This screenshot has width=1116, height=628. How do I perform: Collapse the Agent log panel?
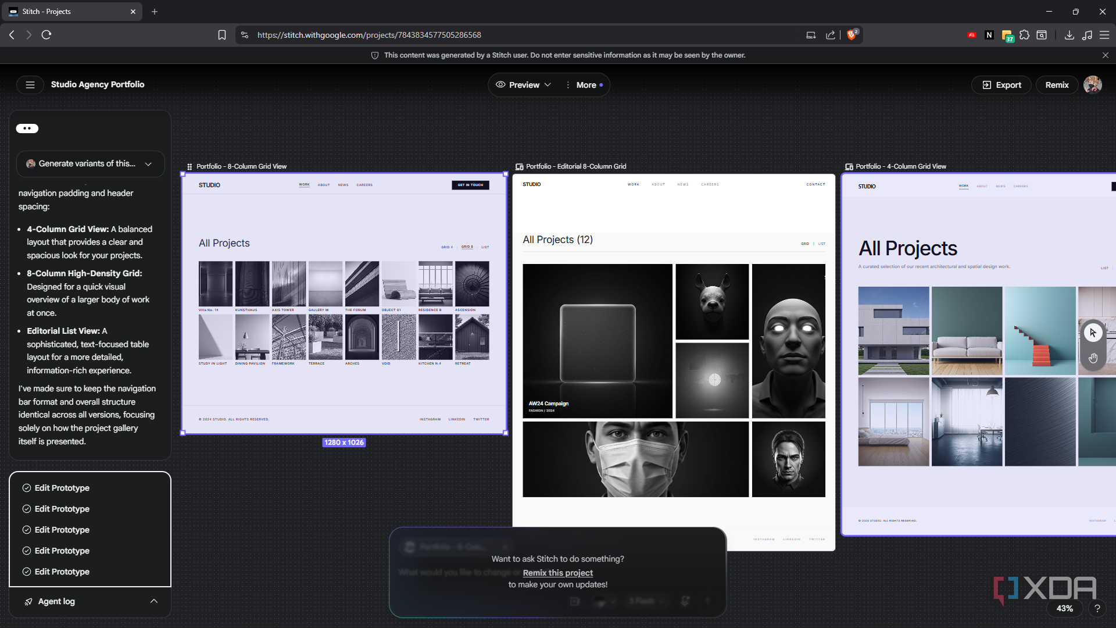[x=154, y=601]
